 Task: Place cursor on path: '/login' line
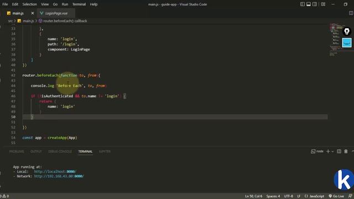(x=63, y=44)
